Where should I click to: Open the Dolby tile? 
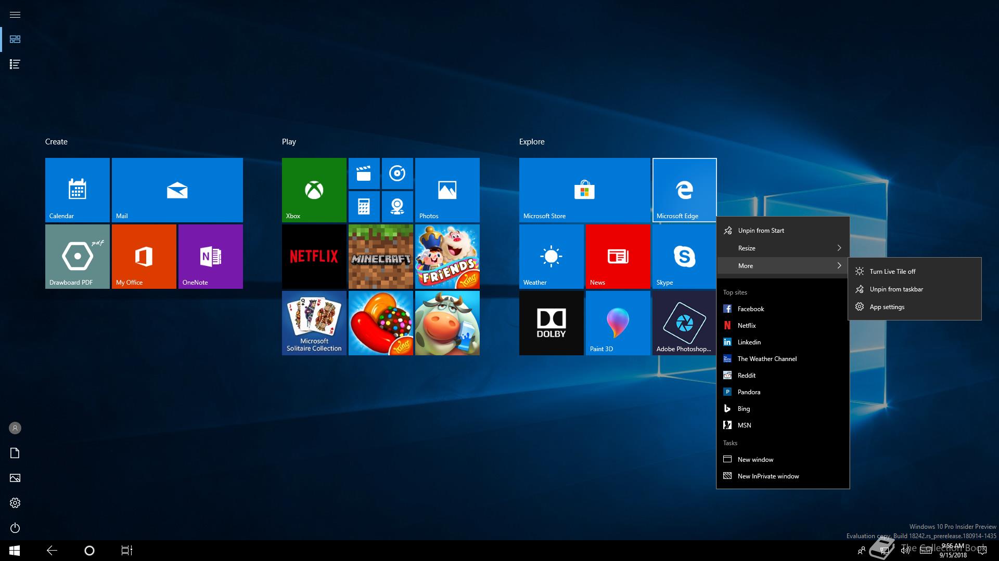click(551, 323)
